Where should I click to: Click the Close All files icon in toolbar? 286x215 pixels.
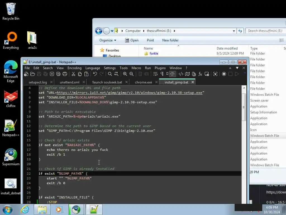(x=58, y=74)
